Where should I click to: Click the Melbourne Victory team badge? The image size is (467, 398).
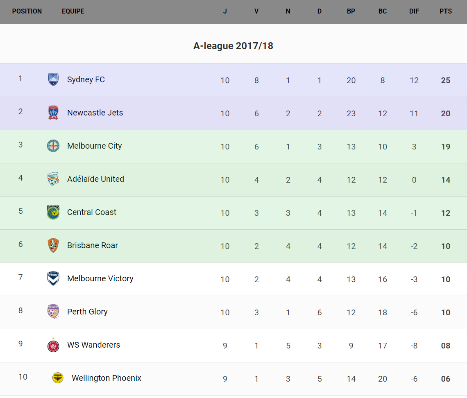53,278
